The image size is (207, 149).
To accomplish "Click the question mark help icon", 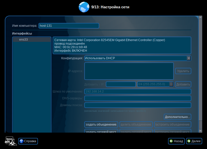I will (21, 141).
